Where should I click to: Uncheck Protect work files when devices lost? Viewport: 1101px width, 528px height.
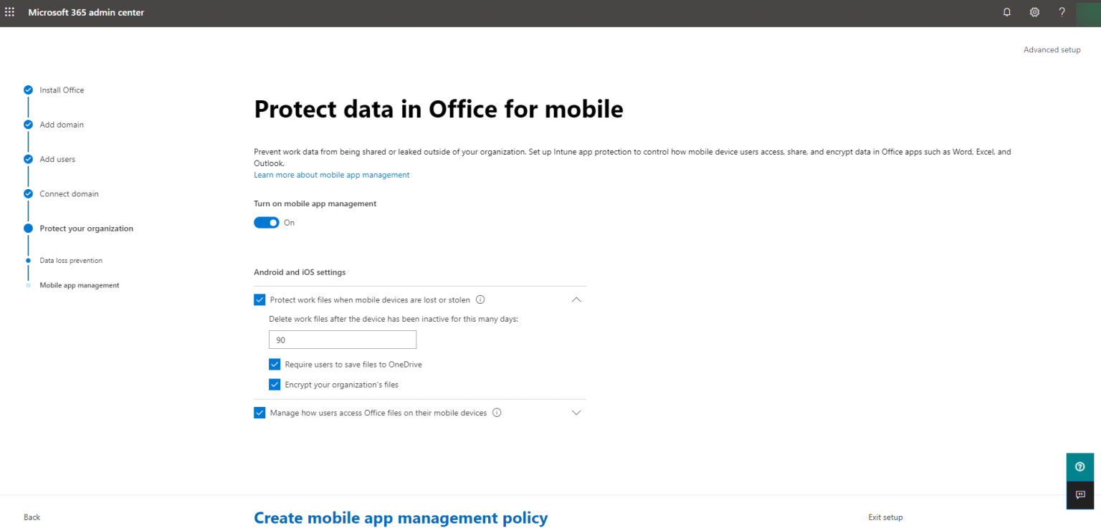(259, 300)
